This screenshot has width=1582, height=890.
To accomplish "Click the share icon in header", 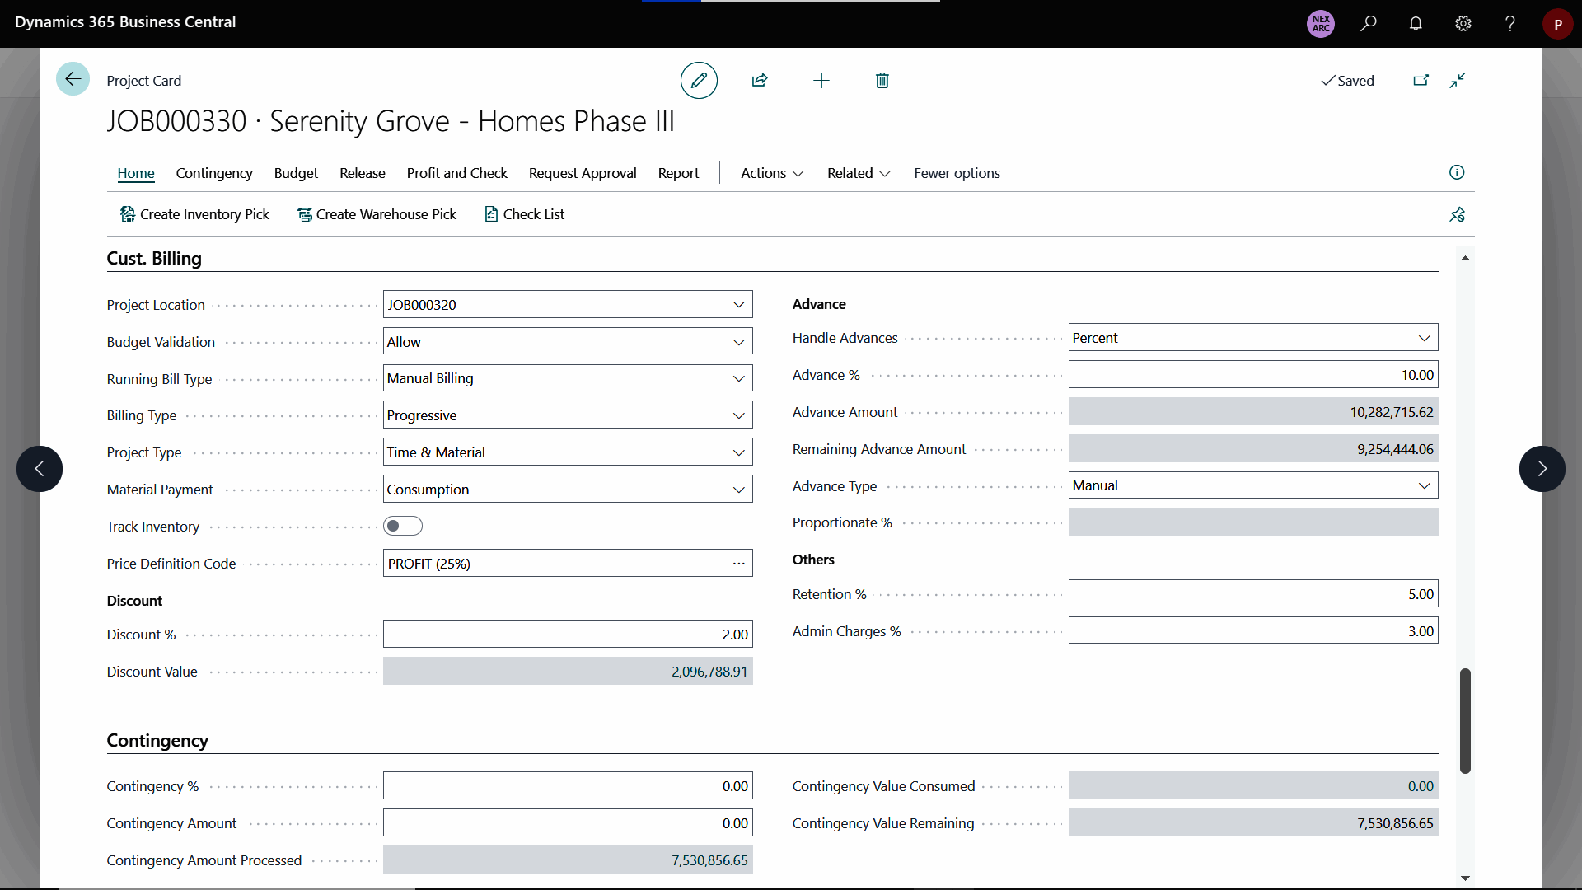I will (760, 81).
